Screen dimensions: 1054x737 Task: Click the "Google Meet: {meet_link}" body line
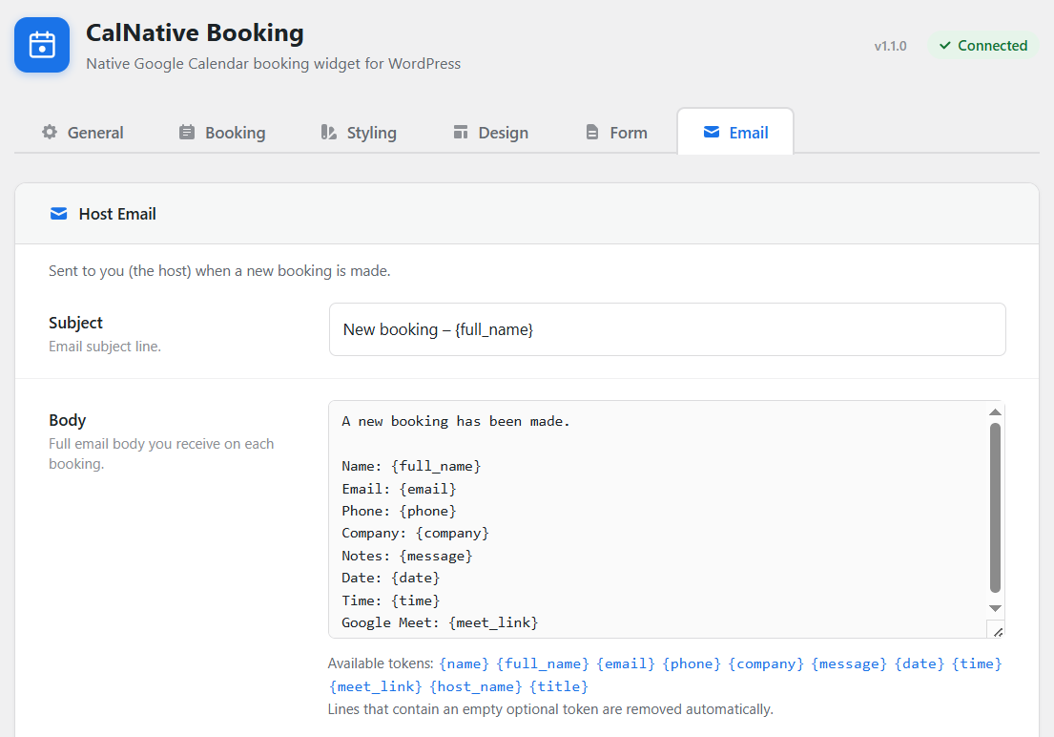click(x=440, y=622)
